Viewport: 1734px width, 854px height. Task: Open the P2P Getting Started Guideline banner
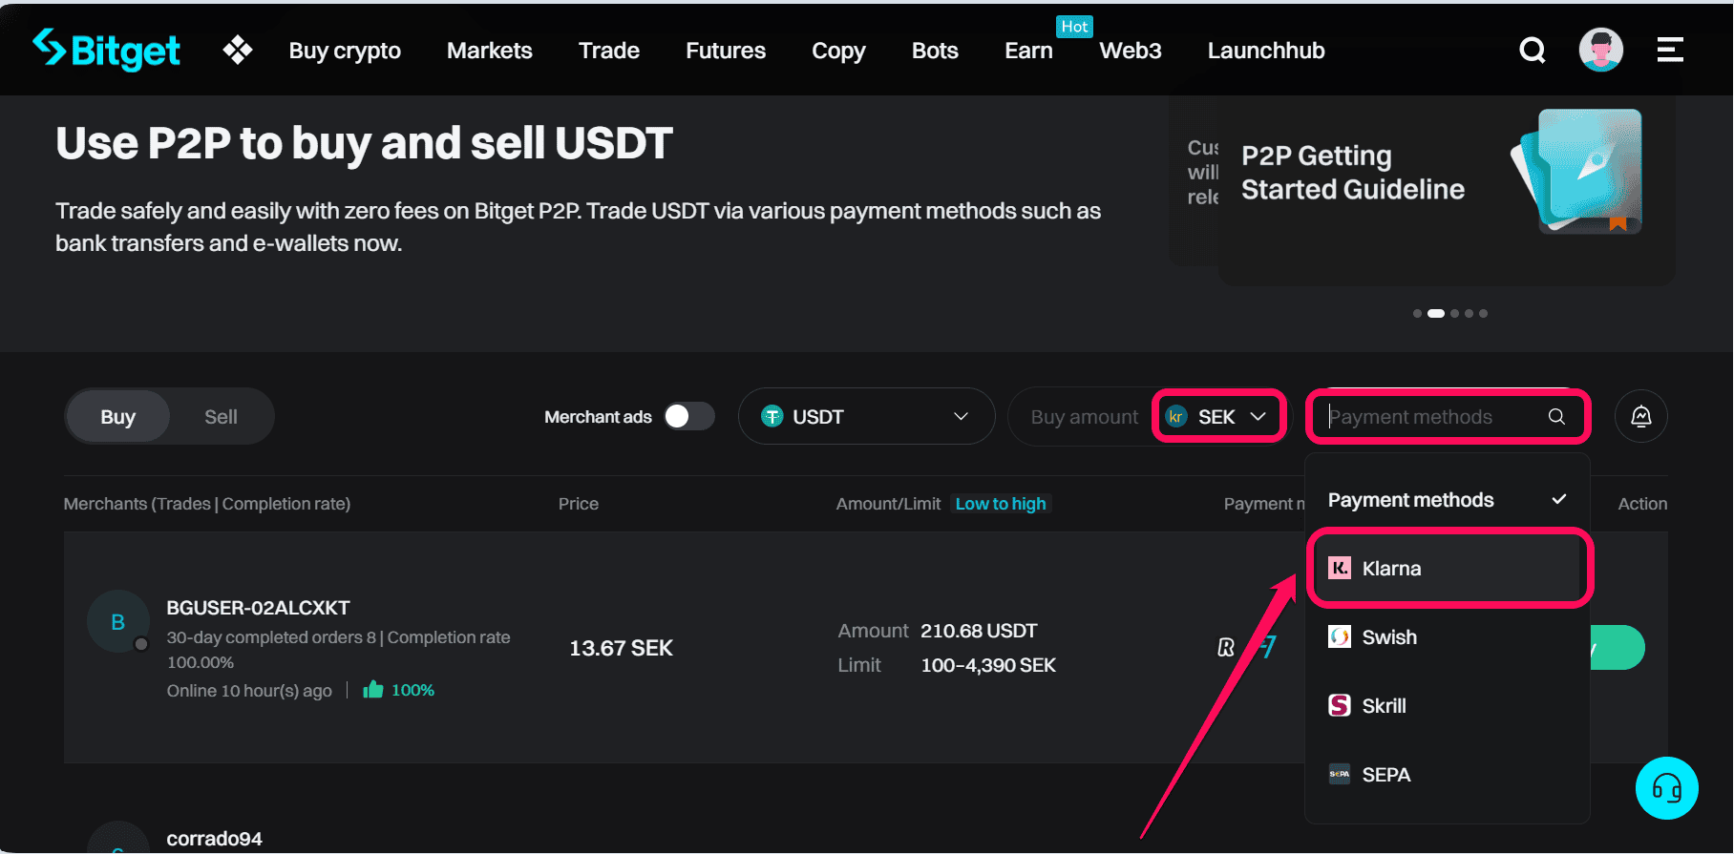[x=1447, y=189]
